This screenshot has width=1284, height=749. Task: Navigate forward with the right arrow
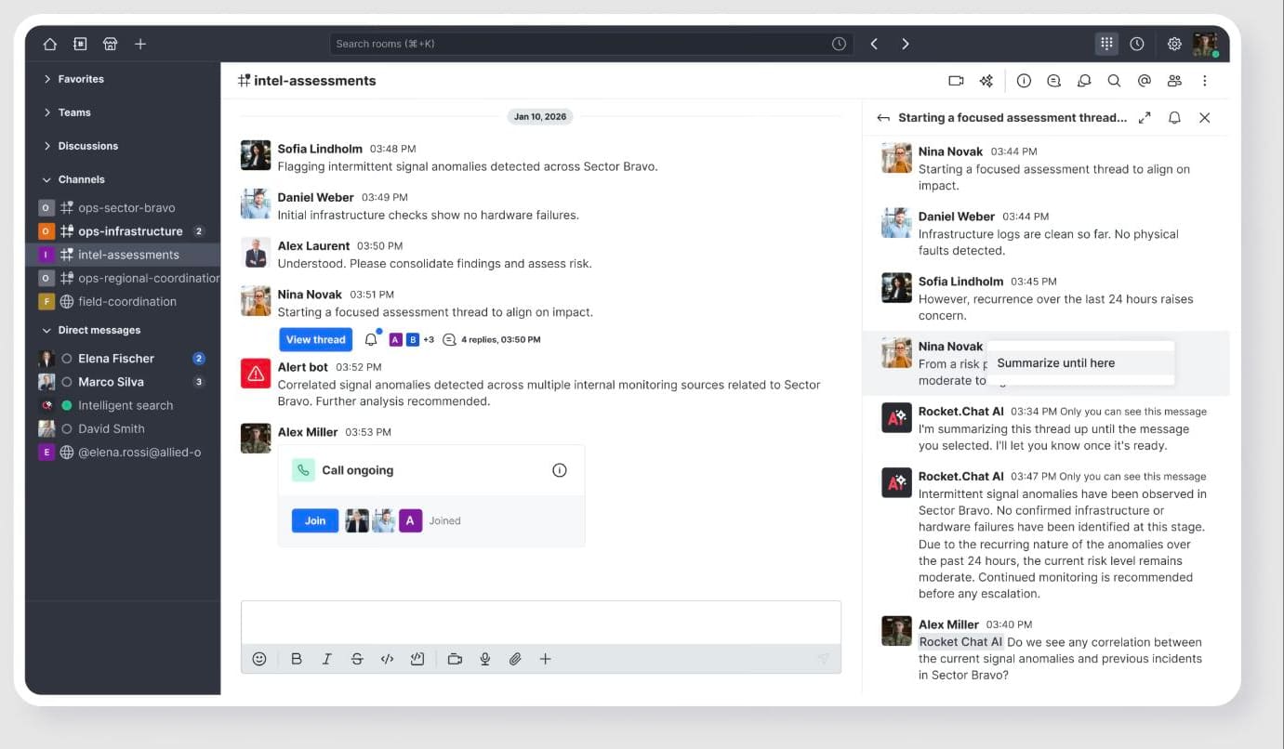tap(906, 44)
